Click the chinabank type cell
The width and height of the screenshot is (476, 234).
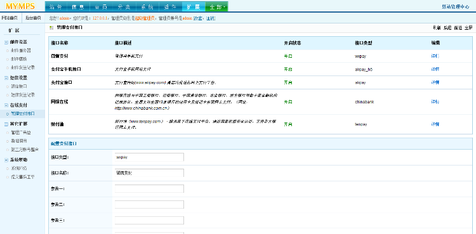click(x=364, y=101)
